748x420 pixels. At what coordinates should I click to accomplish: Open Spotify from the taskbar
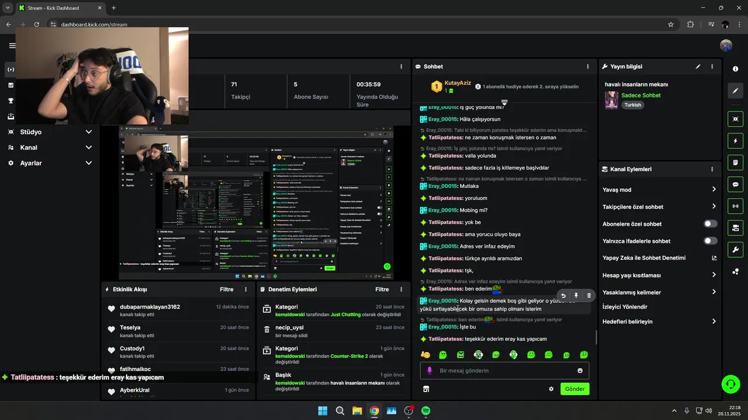click(426, 411)
